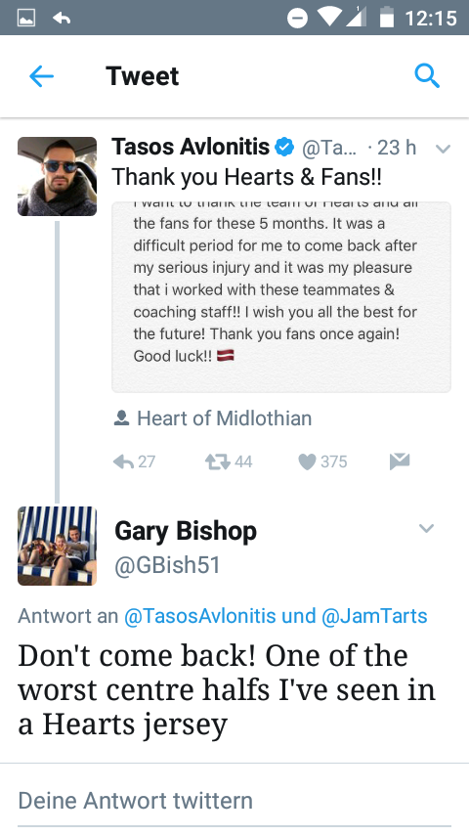Viewport: 469px width, 835px height.
Task: Tap the Gary Bishop display name
Action: (186, 531)
